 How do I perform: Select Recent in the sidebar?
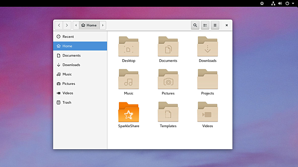point(68,37)
